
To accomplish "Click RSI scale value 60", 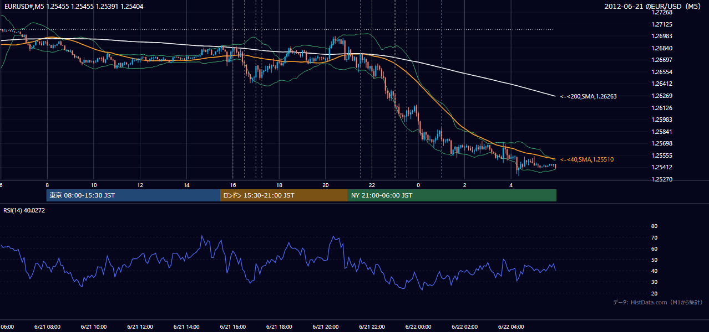I will 654,248.
